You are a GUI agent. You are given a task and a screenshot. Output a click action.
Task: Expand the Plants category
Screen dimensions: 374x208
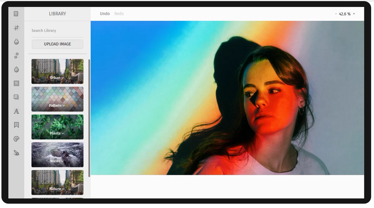coord(57,127)
